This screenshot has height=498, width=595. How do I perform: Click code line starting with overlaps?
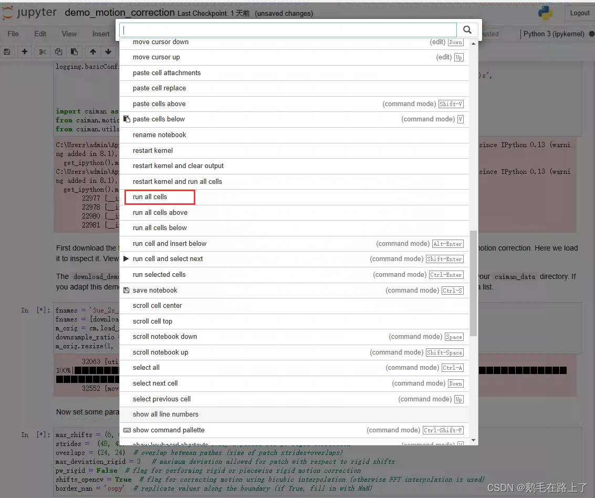point(199,453)
